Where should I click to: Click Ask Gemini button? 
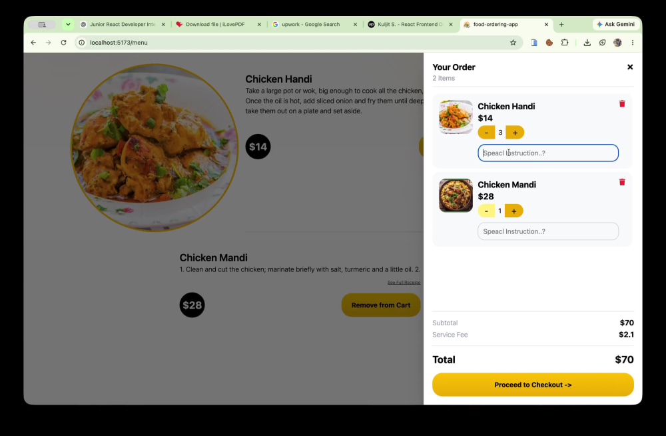[x=615, y=24]
